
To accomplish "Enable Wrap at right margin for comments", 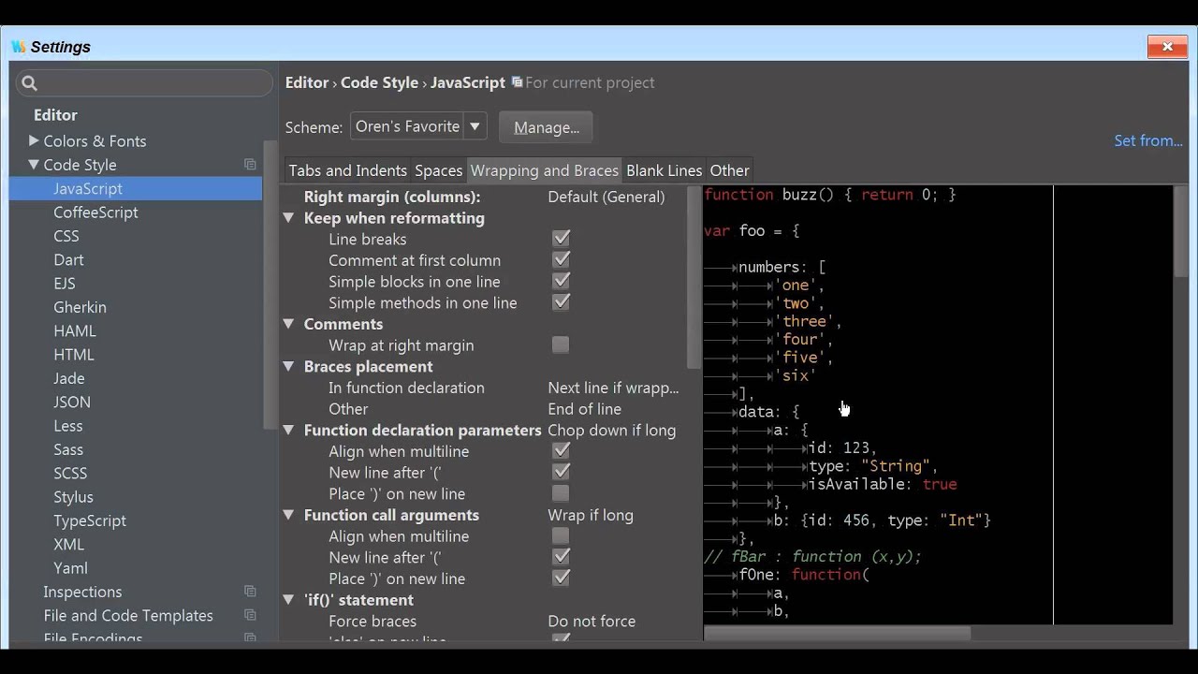I will pos(561,344).
